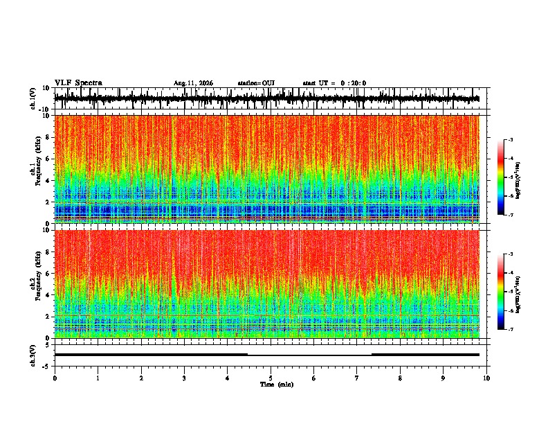The height and width of the screenshot is (424, 548).
Task: Click the "ch.1(V)" waveform axis label
Action: (x=33, y=98)
